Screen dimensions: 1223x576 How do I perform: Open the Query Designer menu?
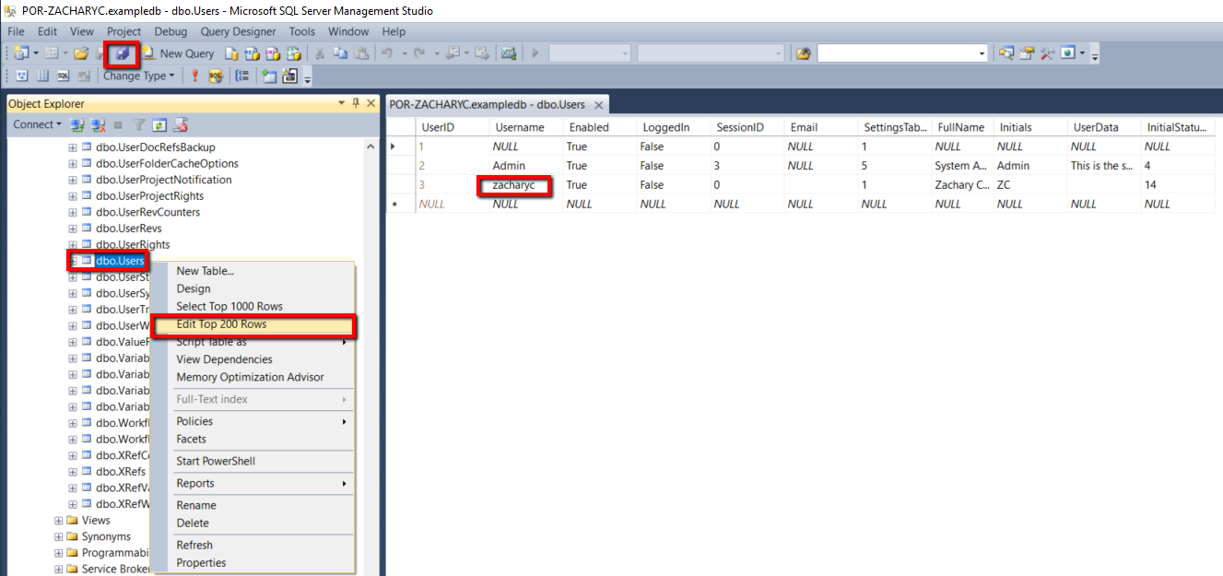(238, 31)
